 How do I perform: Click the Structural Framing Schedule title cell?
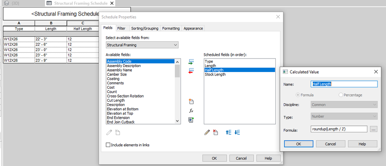(x=51, y=14)
